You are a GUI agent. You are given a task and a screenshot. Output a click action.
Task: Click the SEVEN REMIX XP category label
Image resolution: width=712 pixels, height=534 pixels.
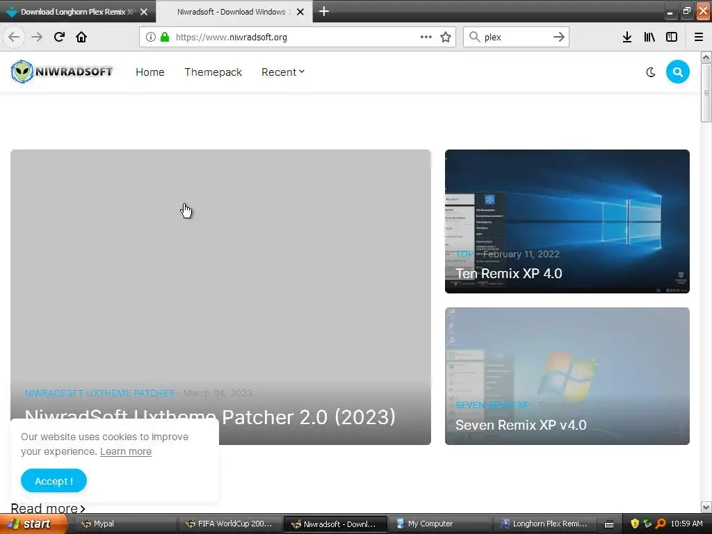[x=492, y=405]
